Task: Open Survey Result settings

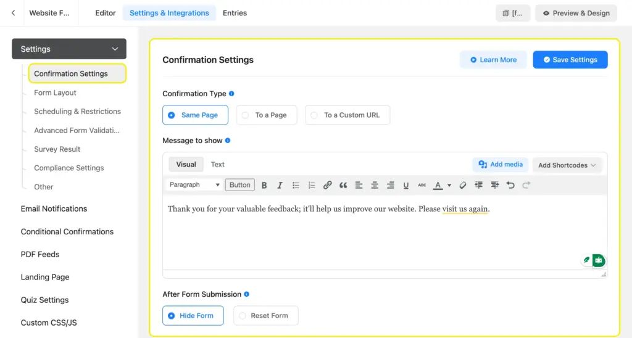Action: 57,149
